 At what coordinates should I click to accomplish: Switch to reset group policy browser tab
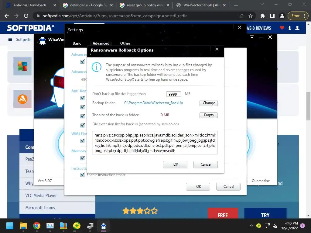[x=145, y=5]
